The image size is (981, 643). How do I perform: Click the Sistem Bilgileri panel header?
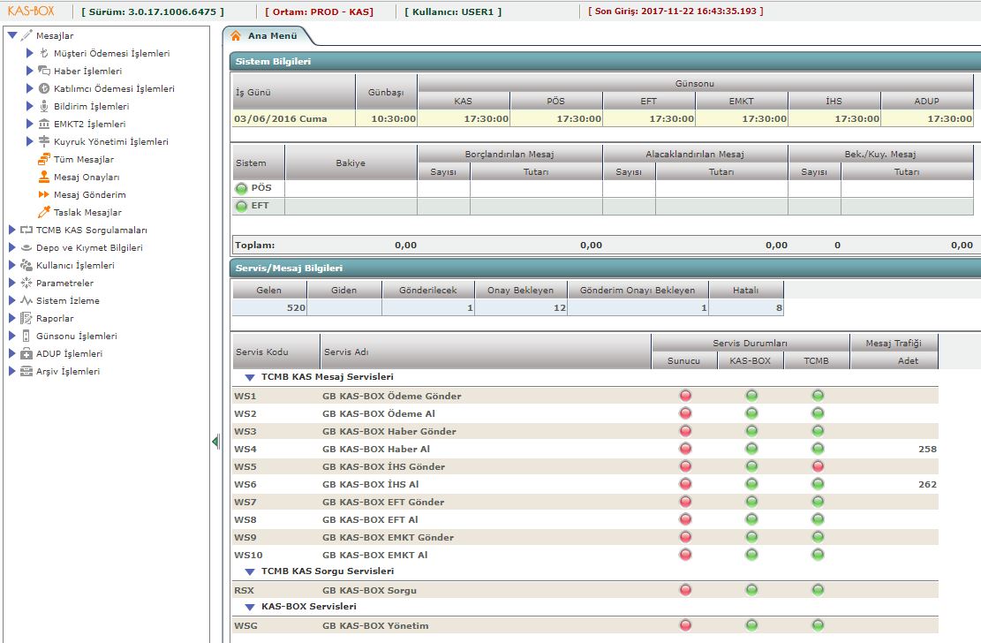[x=605, y=61]
